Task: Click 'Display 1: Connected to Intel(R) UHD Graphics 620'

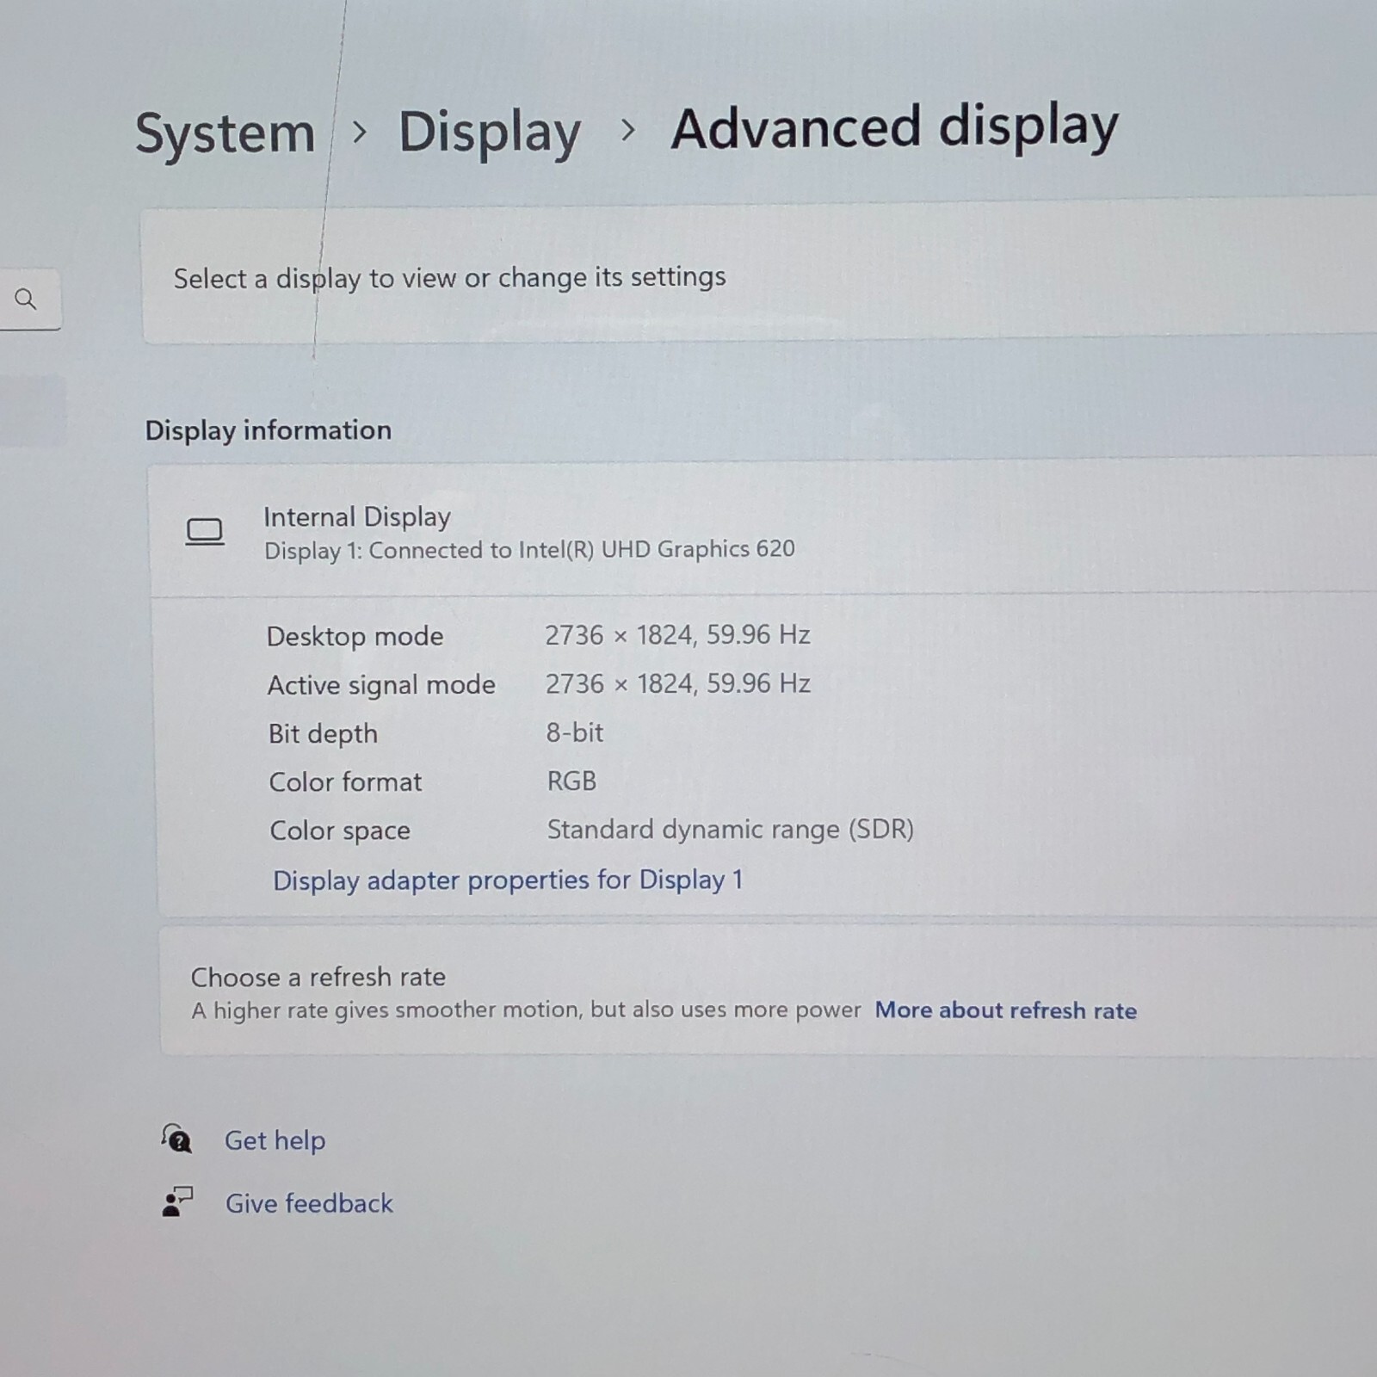Action: [x=529, y=549]
